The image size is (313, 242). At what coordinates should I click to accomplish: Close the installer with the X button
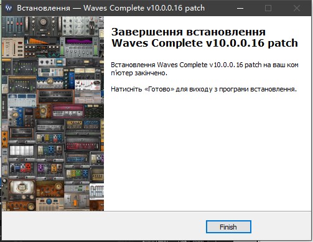point(297,8)
